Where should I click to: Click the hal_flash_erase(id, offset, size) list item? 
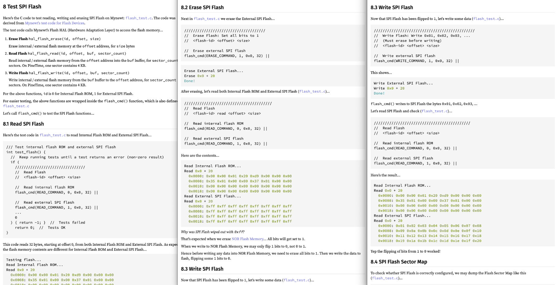64,39
